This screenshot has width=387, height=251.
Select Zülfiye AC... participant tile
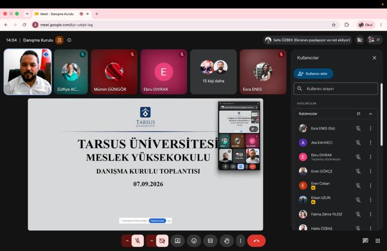click(71, 72)
